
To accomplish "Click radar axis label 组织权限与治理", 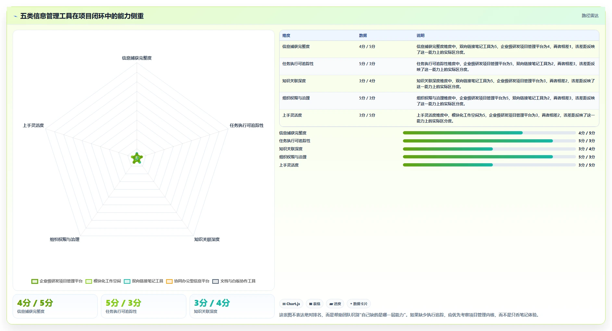I will (64, 239).
